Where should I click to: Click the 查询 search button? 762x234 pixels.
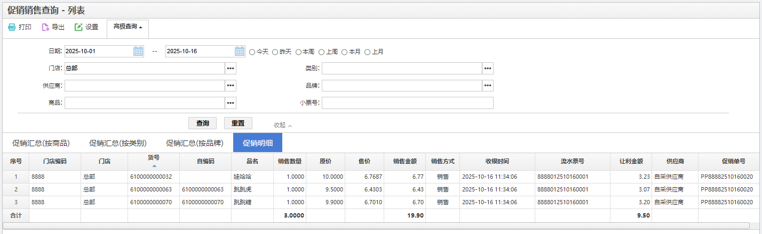coord(202,123)
